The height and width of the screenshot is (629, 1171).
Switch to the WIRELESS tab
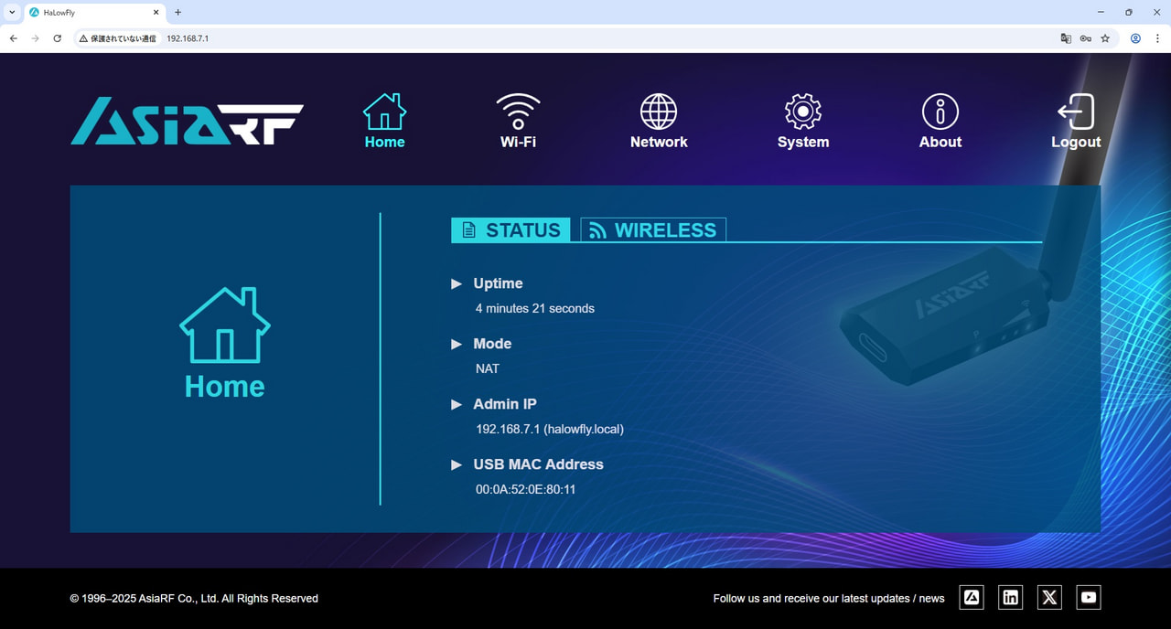point(653,230)
